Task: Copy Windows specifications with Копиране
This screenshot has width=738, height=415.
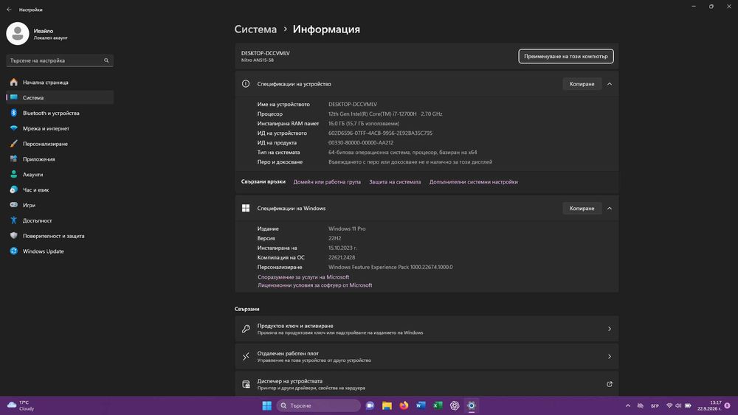Action: [x=582, y=208]
